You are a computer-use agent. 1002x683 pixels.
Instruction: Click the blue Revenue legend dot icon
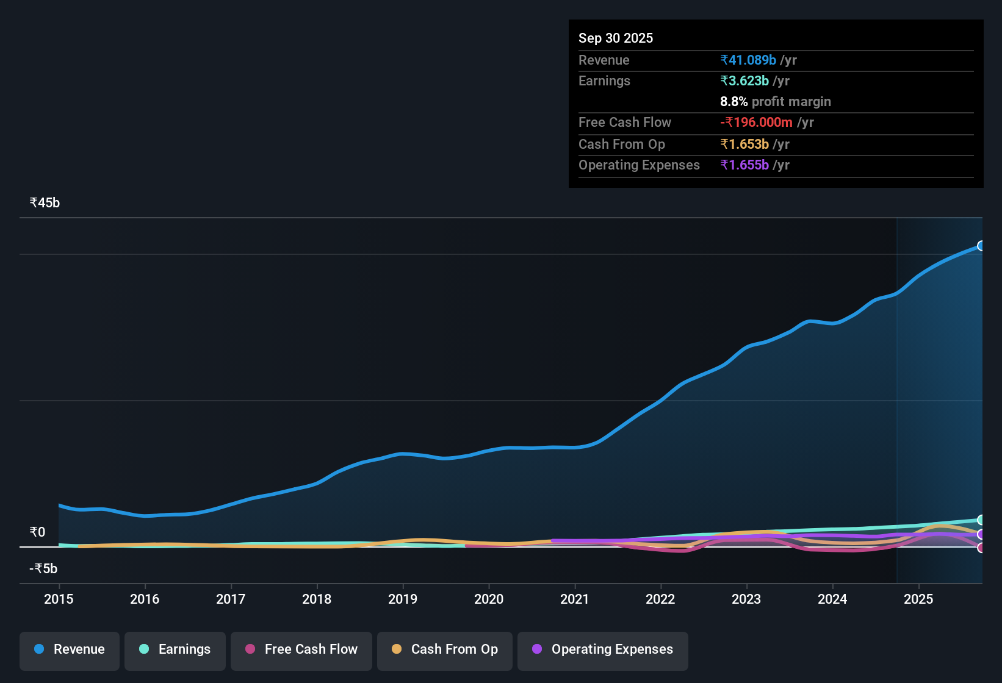pos(38,649)
